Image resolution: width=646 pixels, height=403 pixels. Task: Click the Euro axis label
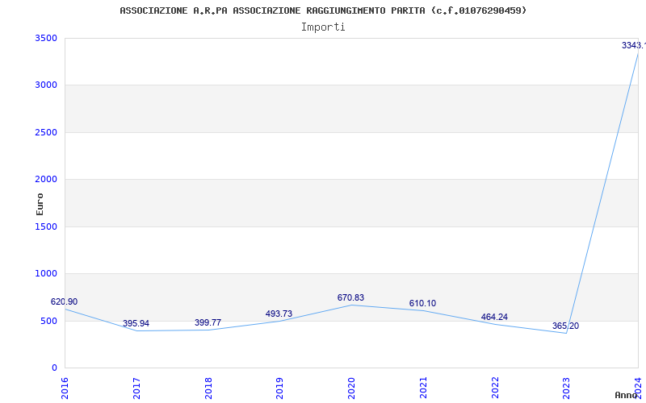click(40, 204)
